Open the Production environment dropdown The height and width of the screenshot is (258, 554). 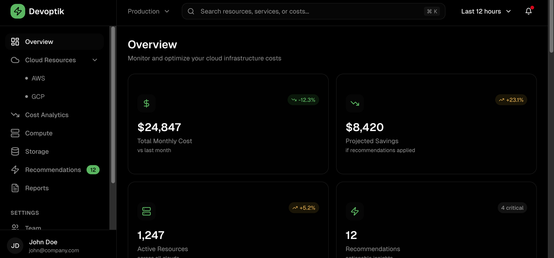pyautogui.click(x=149, y=11)
